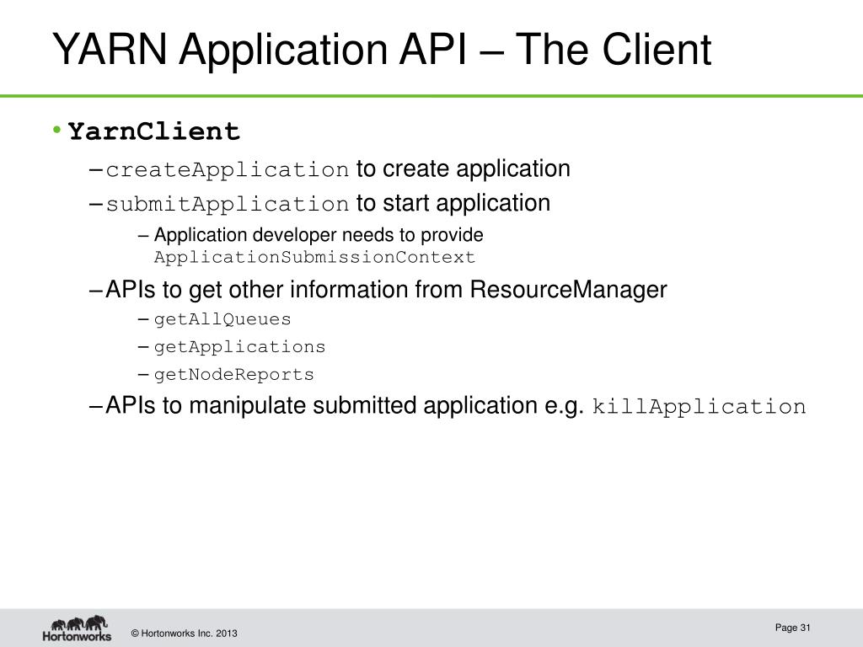Click the 'getNodeReports' item
Image resolution: width=863 pixels, height=647 pixels.
[234, 375]
